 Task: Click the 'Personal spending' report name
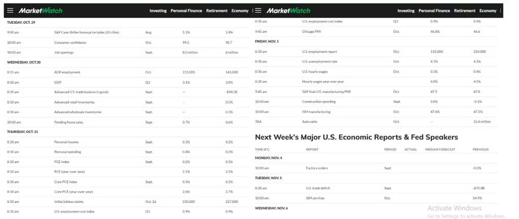(68, 152)
